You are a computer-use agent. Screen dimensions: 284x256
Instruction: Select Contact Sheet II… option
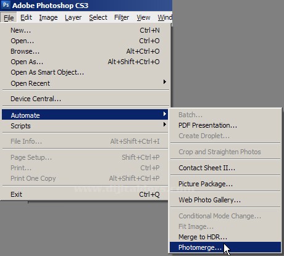[x=225, y=168]
